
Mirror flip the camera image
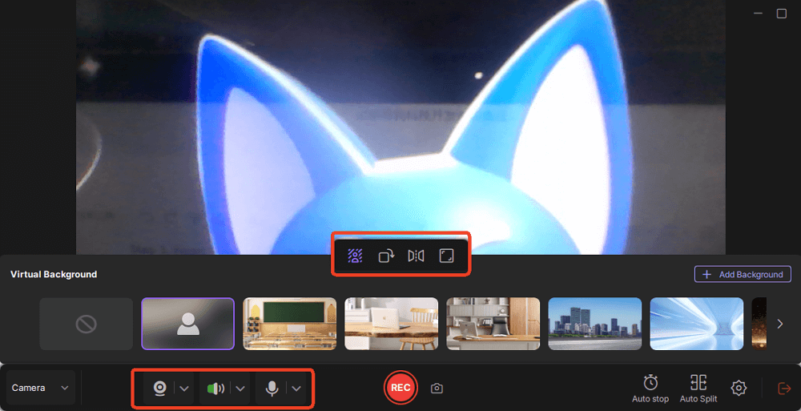416,256
